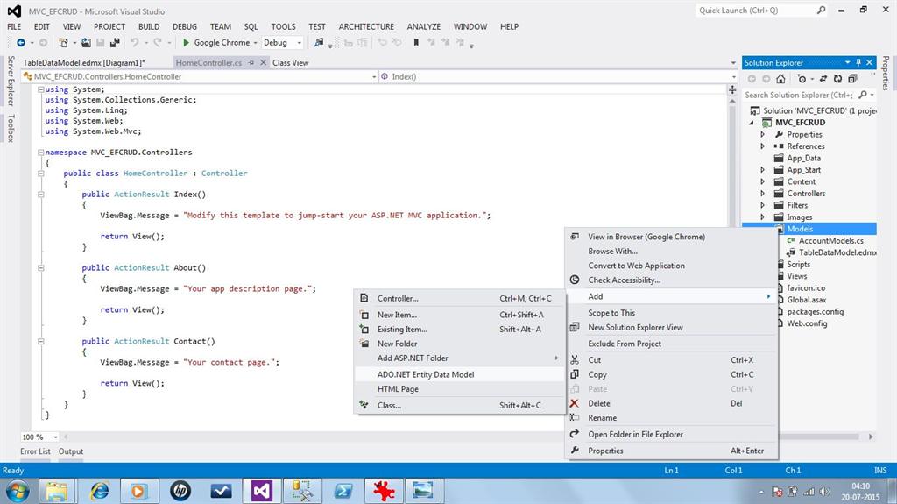
Task: Click the Windows Start button
Action: [18, 491]
